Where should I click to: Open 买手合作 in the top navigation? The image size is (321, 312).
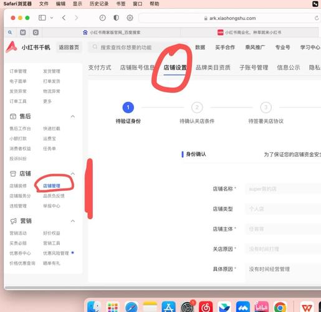[x=225, y=47]
